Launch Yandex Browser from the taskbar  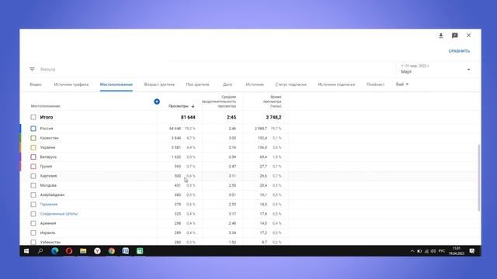point(97,251)
